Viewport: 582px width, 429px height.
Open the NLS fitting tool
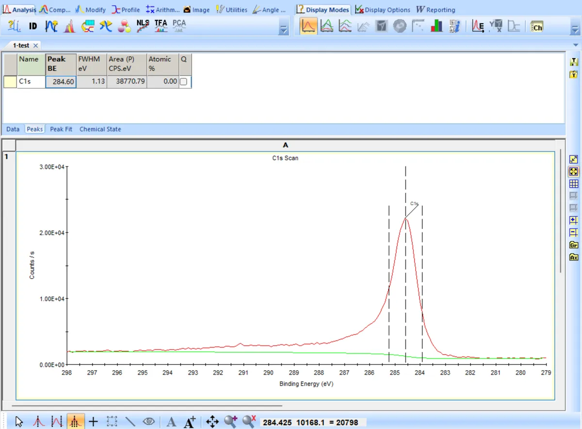click(143, 26)
